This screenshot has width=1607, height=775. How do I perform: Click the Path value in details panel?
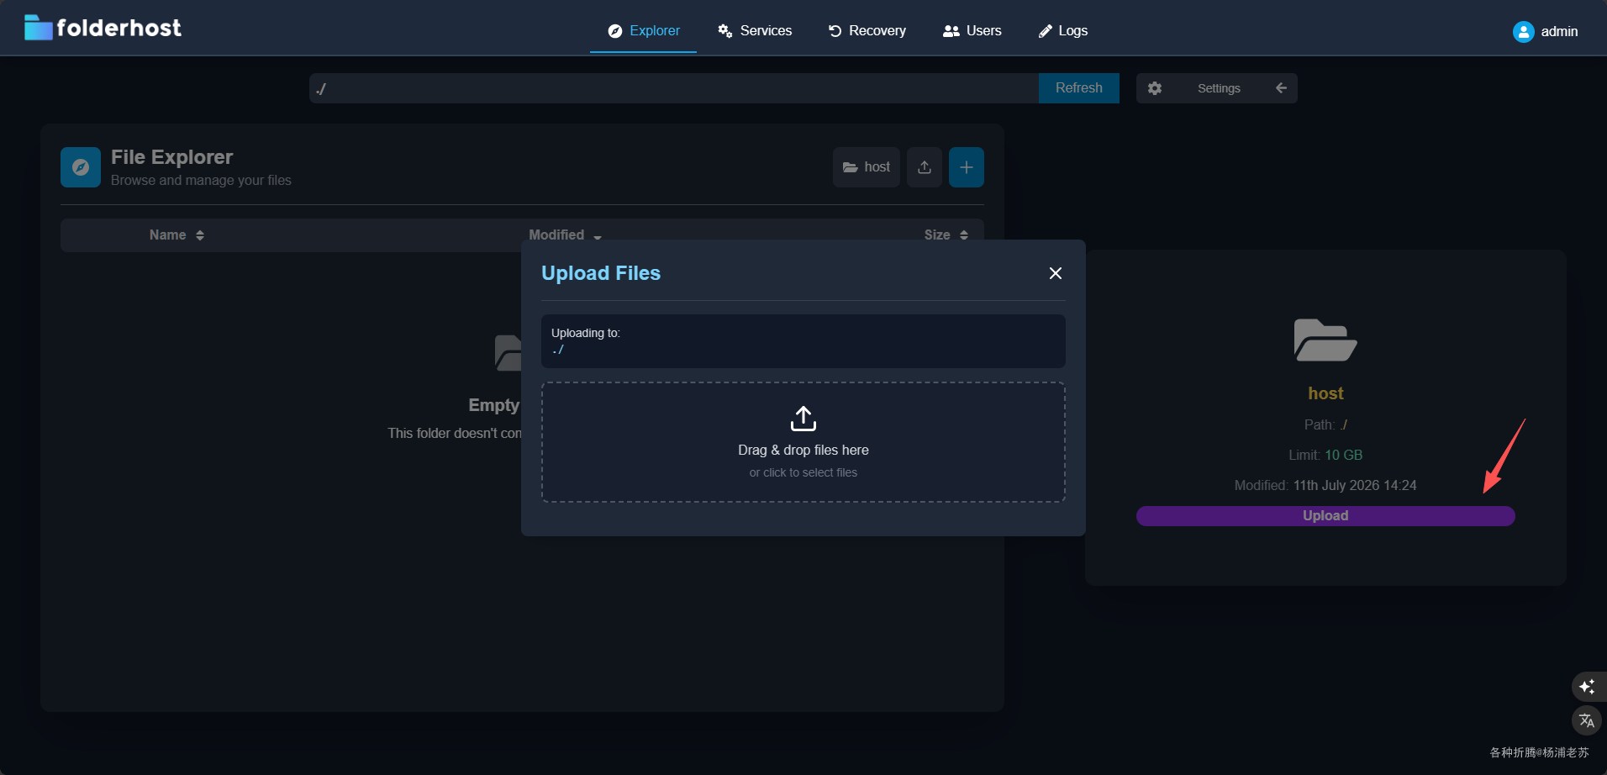(x=1344, y=424)
